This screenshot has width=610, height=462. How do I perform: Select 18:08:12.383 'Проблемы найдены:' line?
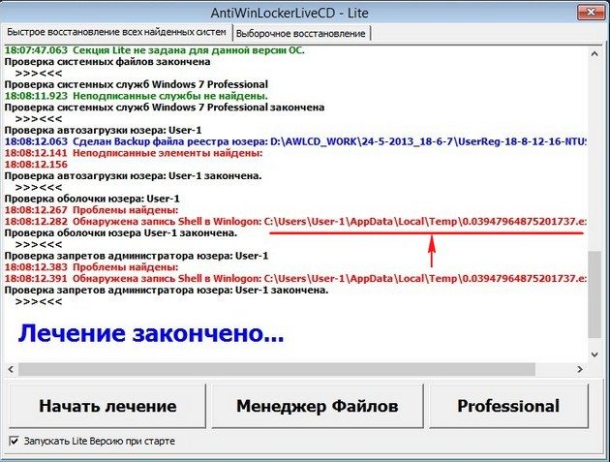coord(91,267)
